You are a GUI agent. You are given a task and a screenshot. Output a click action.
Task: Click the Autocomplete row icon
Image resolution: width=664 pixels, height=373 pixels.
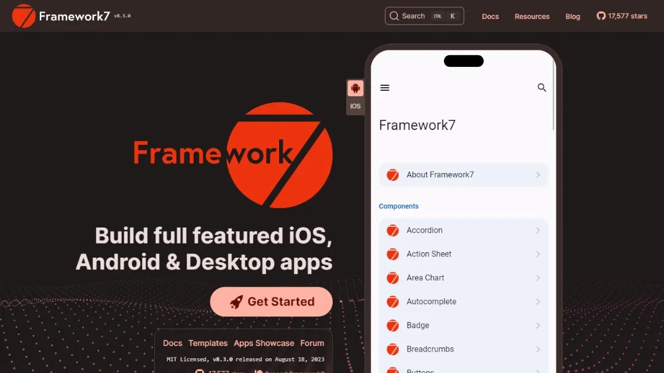(392, 302)
